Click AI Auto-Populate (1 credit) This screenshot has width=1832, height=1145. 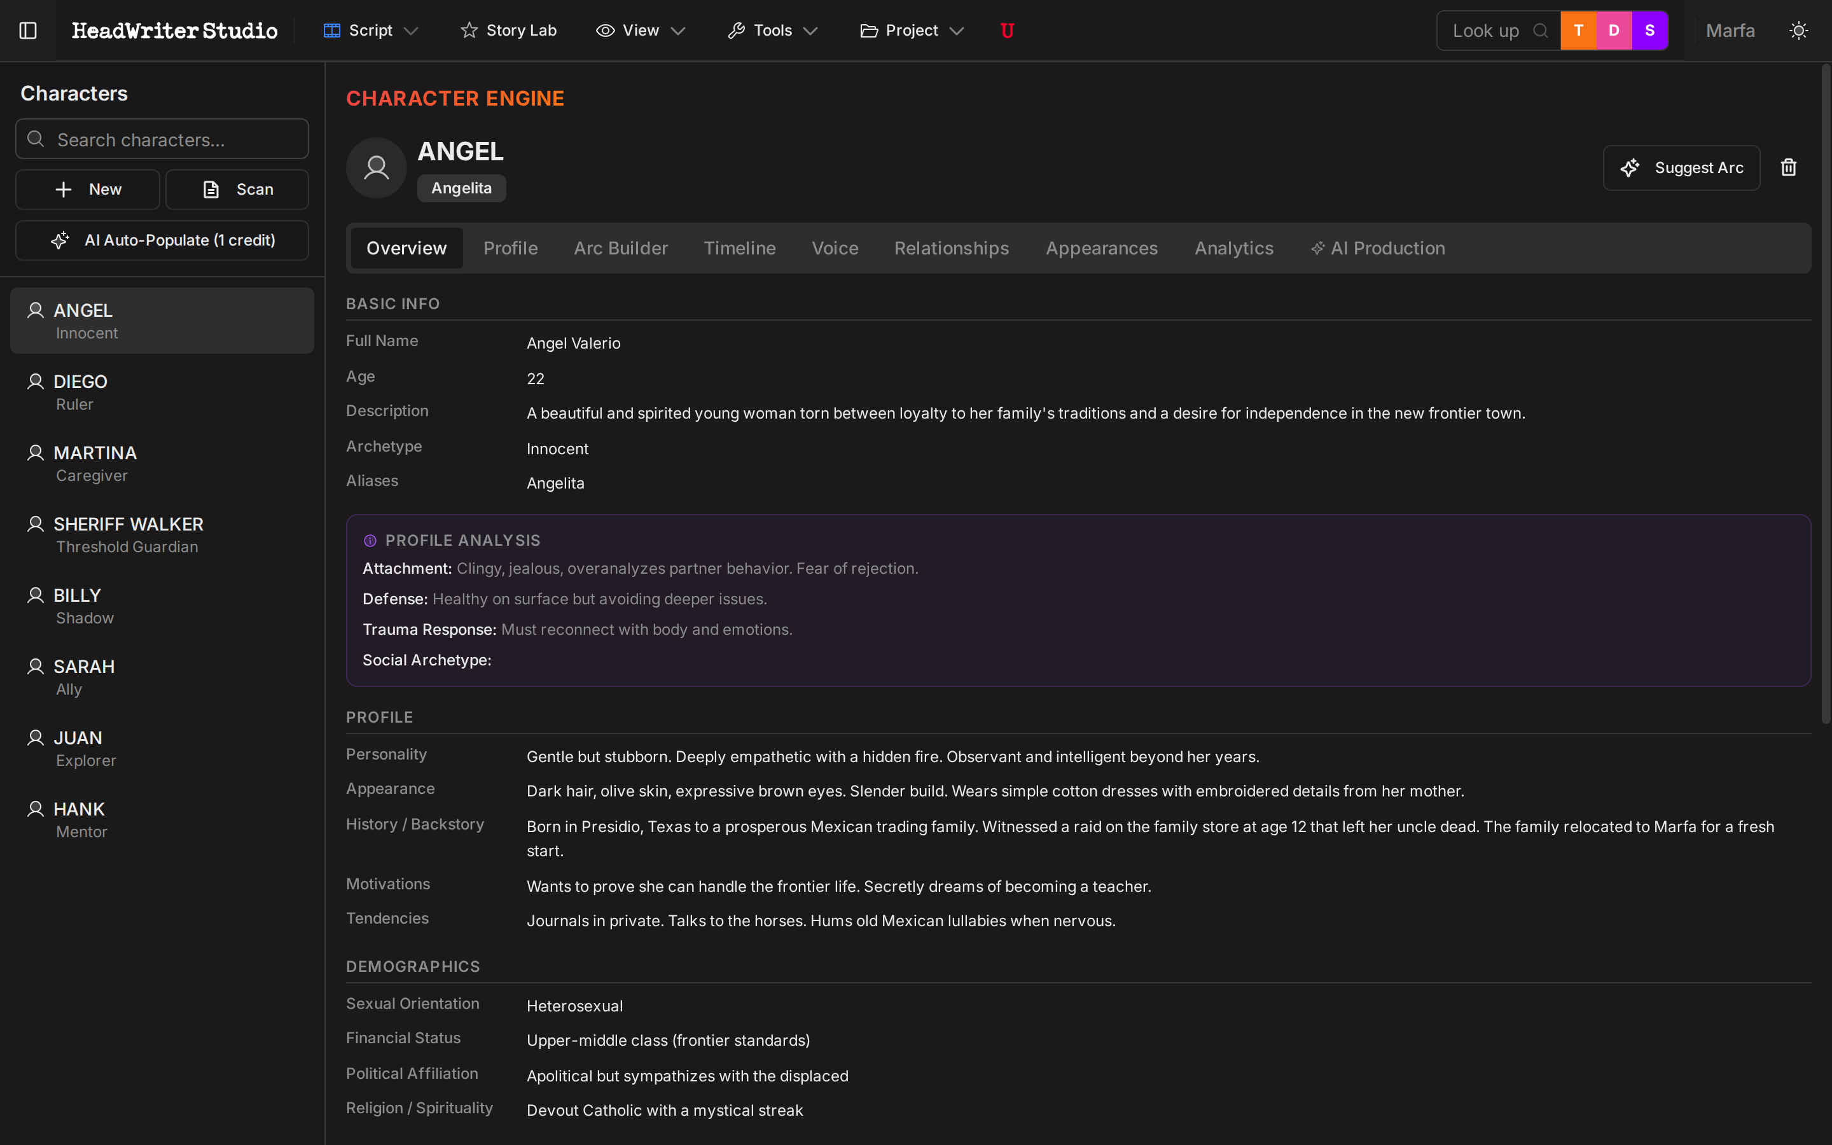coord(161,240)
